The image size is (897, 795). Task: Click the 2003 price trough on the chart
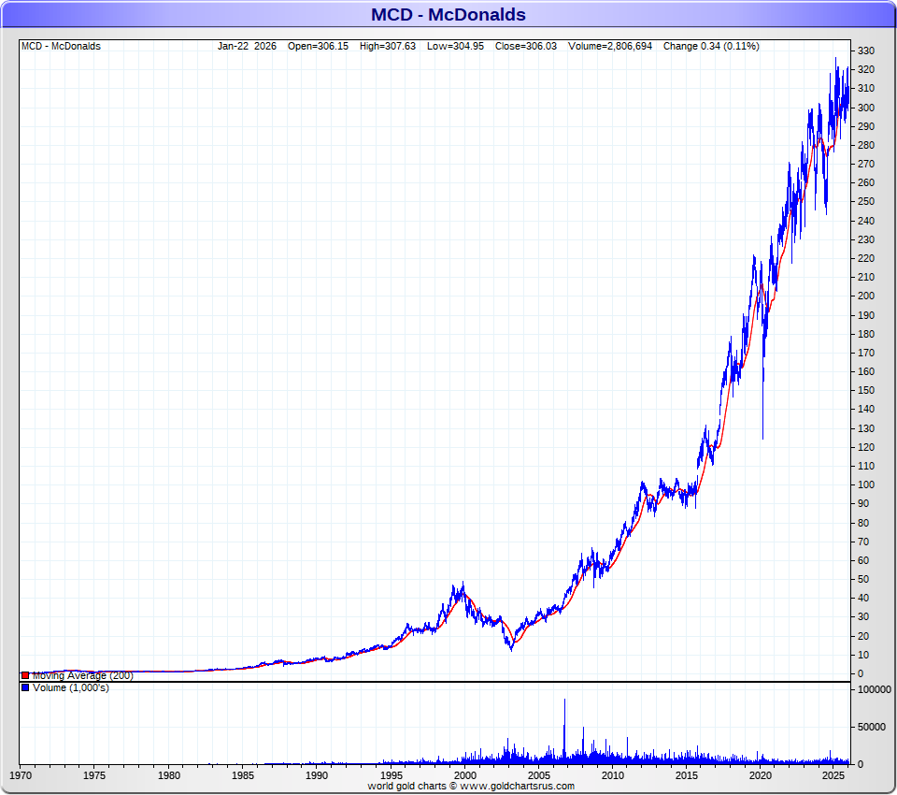511,648
